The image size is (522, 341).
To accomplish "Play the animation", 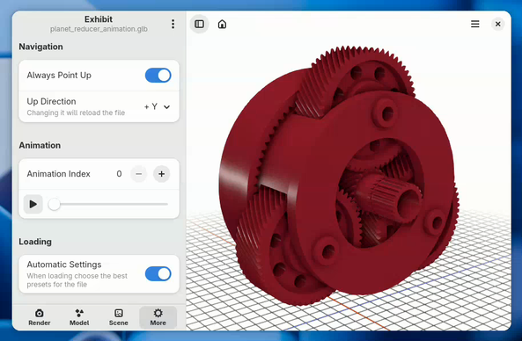I will 33,204.
